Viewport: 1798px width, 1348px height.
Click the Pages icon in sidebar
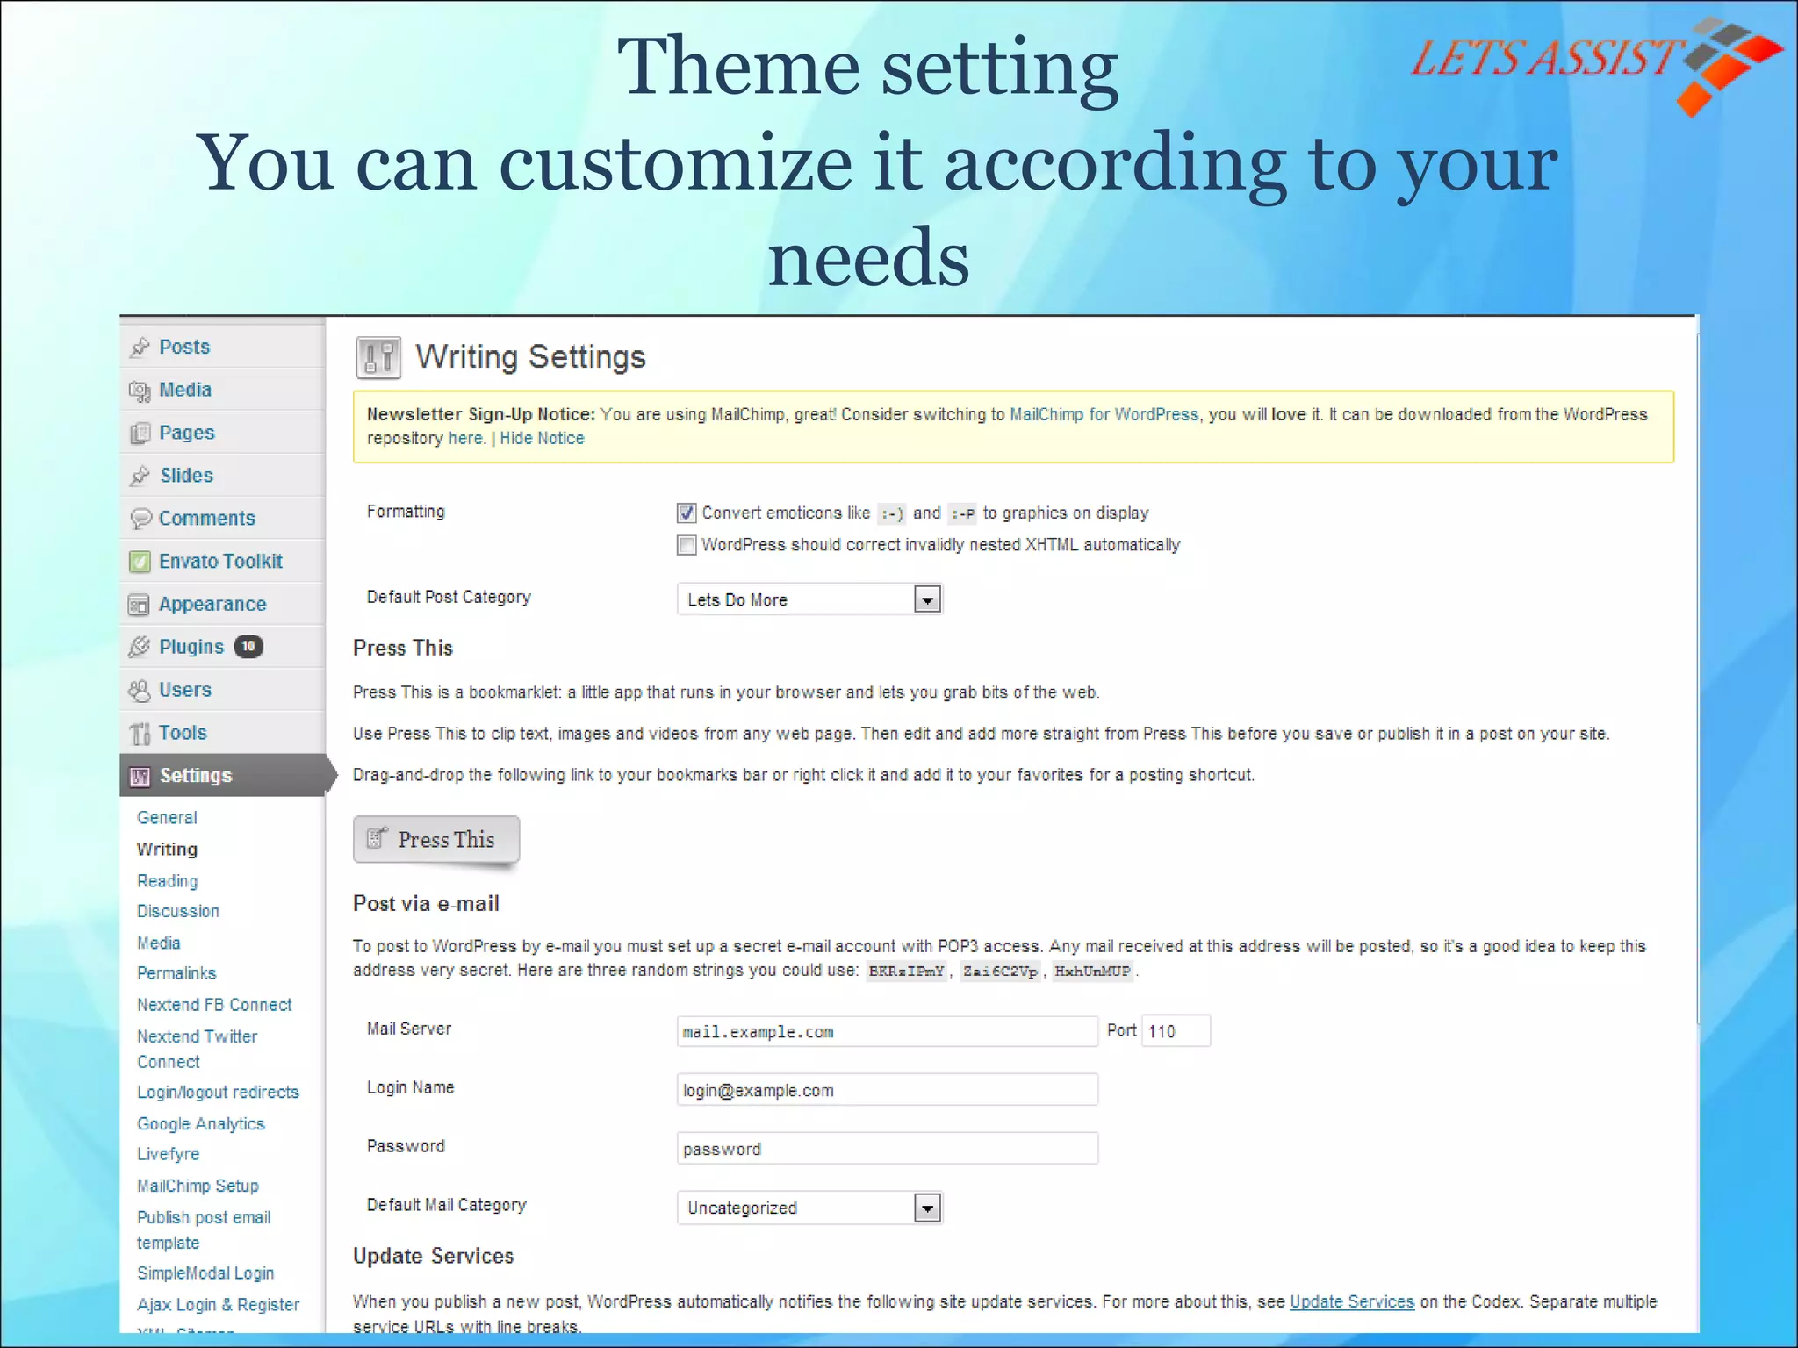coord(140,434)
